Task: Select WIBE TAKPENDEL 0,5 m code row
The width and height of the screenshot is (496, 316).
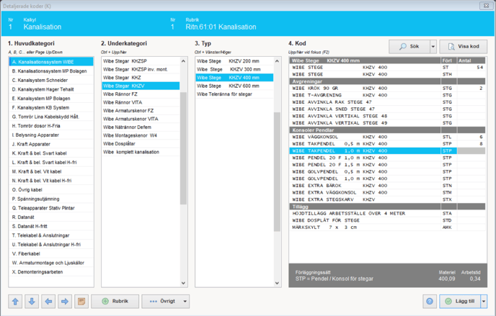Action: [387, 144]
